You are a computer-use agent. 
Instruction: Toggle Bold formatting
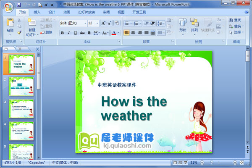click(62, 33)
